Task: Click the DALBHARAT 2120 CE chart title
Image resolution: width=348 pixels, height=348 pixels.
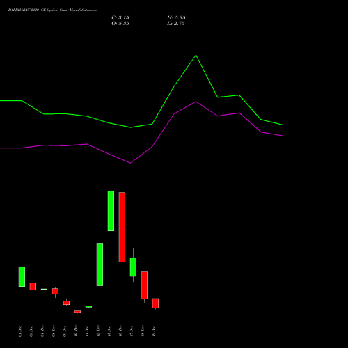Action: [53, 10]
